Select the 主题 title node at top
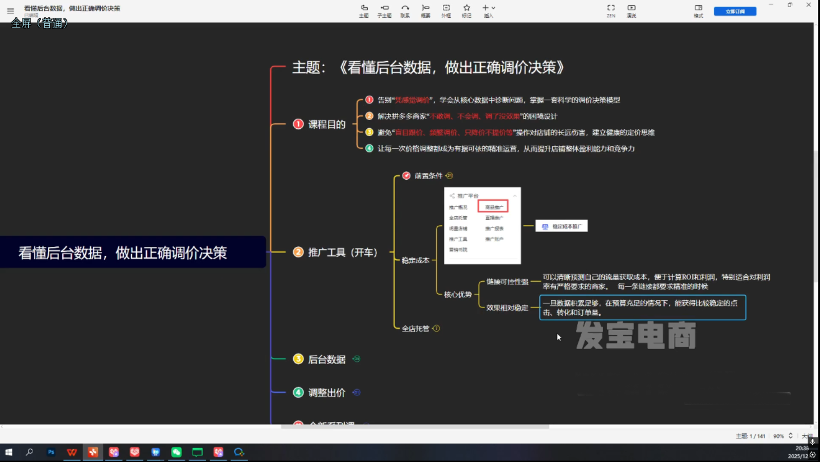Image resolution: width=820 pixels, height=462 pixels. point(428,67)
